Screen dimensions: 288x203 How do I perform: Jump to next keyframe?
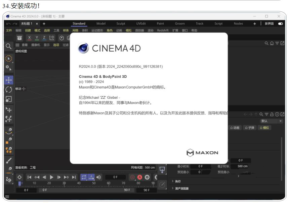(x=66, y=177)
